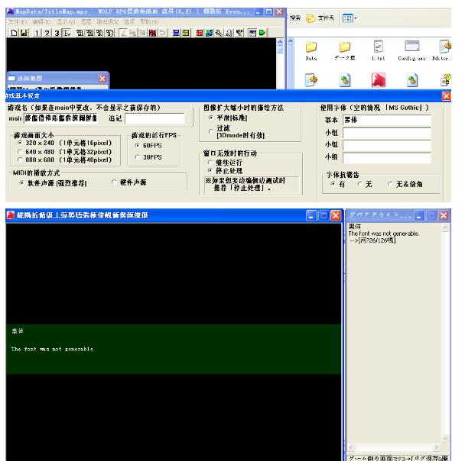Select the 1.txt file in Explorer
465x461 pixels.
click(x=379, y=50)
